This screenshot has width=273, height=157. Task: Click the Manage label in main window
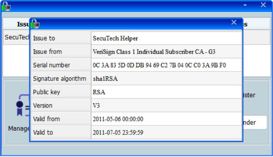tap(19, 128)
